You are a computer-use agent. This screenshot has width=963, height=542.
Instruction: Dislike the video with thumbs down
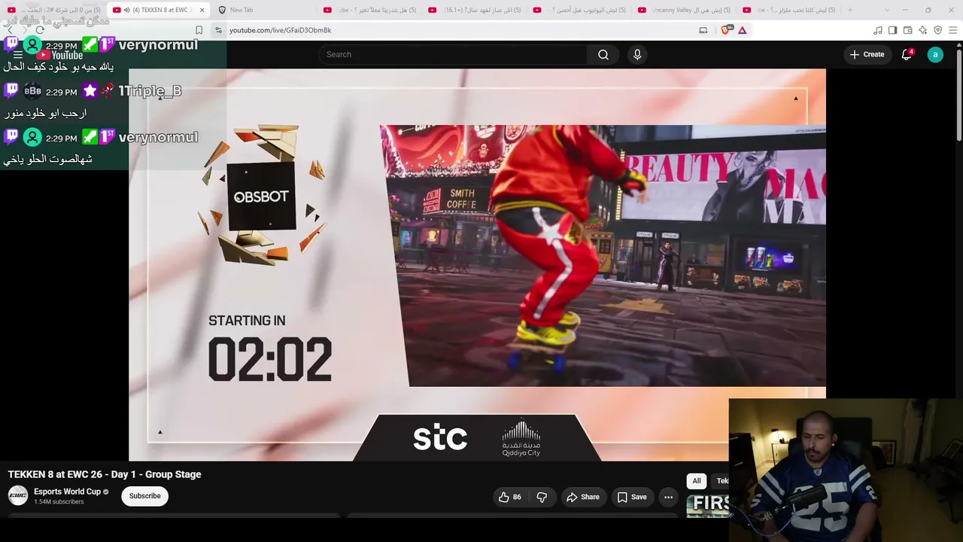point(542,497)
